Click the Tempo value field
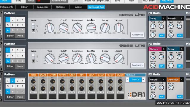The width and height of the screenshot is (190, 107). 43,1
